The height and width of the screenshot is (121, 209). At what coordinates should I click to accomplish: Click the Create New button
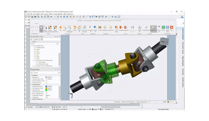pyautogui.click(x=167, y=29)
